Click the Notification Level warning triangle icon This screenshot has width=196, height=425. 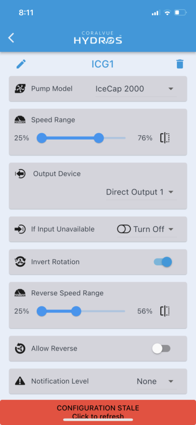point(20,381)
